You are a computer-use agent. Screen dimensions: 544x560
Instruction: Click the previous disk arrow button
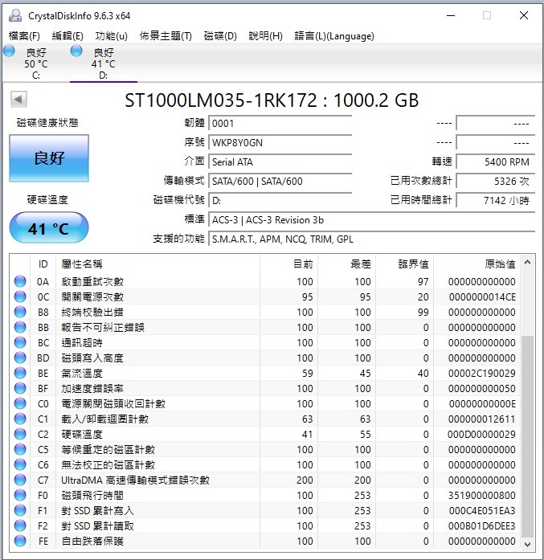[x=18, y=99]
